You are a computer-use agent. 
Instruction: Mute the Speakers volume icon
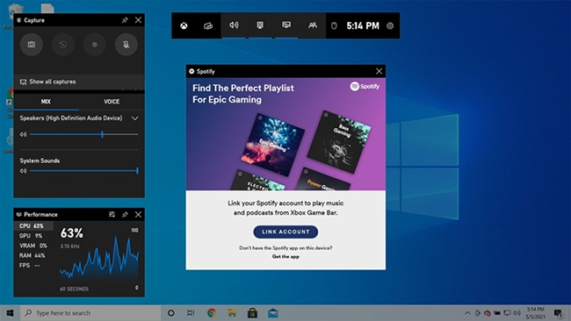coord(24,134)
